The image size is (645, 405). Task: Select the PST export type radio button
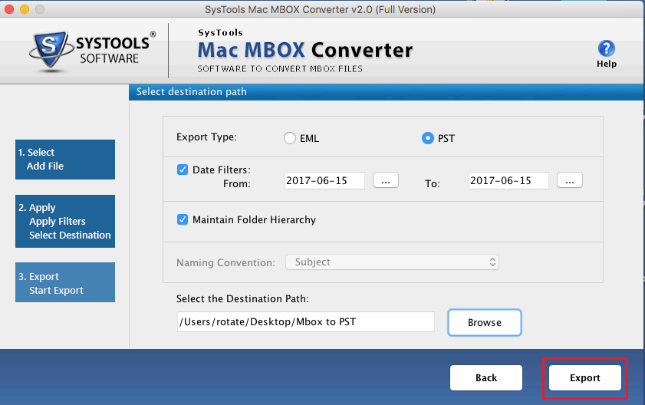(427, 138)
